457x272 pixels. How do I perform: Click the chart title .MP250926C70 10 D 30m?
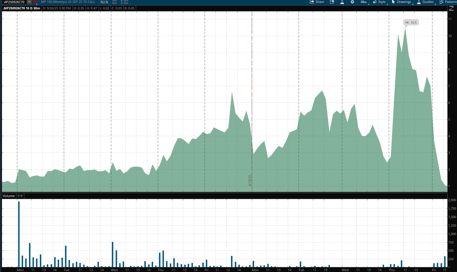pyautogui.click(x=22, y=8)
